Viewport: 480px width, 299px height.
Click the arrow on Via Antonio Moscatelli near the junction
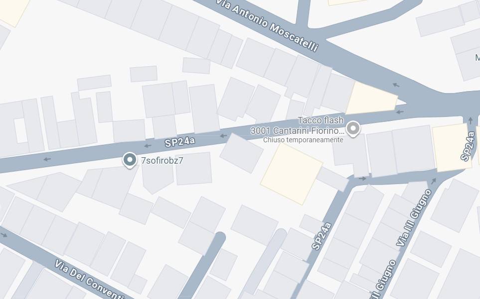click(396, 85)
